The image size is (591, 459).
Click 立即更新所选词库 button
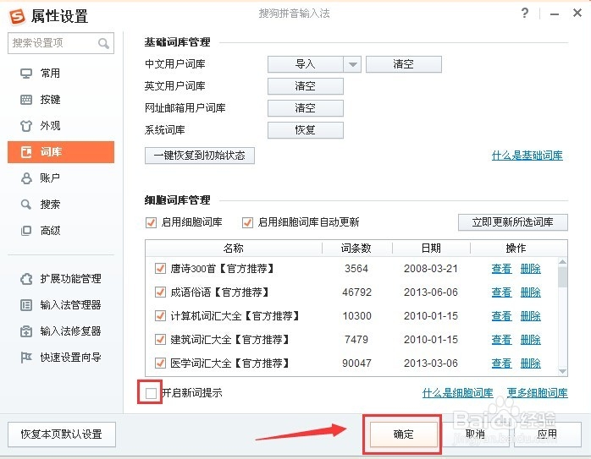(x=512, y=222)
